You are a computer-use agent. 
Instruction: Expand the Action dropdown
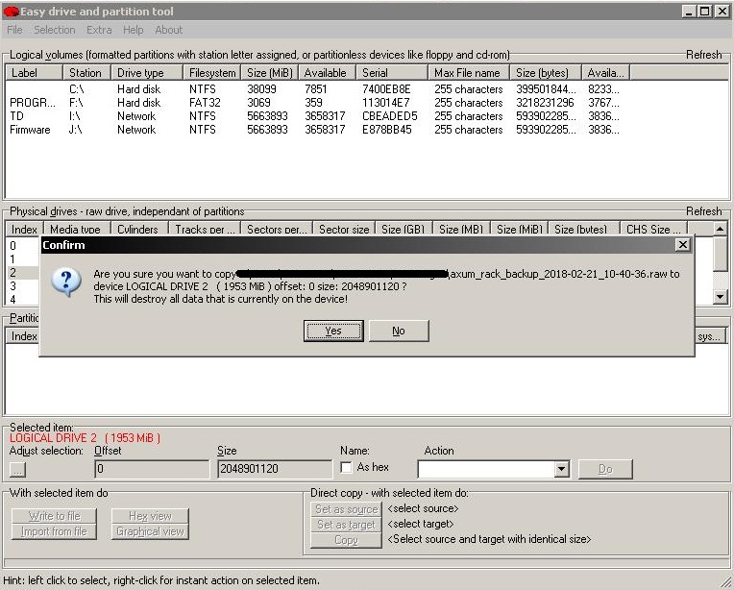(562, 469)
